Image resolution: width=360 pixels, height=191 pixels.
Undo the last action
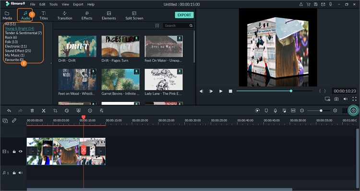(x=9, y=111)
